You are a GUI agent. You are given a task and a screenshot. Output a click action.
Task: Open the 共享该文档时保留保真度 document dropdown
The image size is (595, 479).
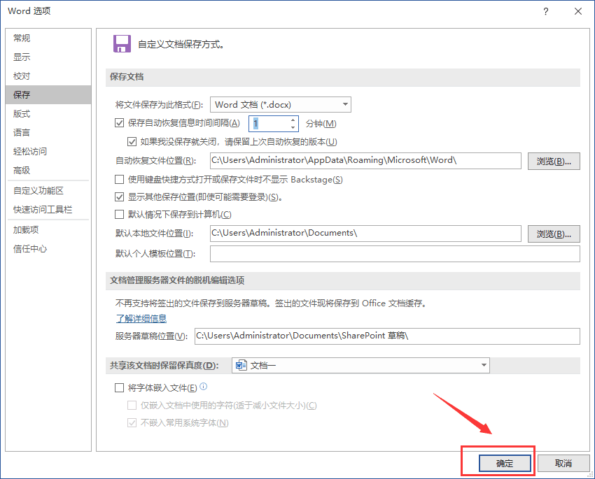[x=360, y=365]
